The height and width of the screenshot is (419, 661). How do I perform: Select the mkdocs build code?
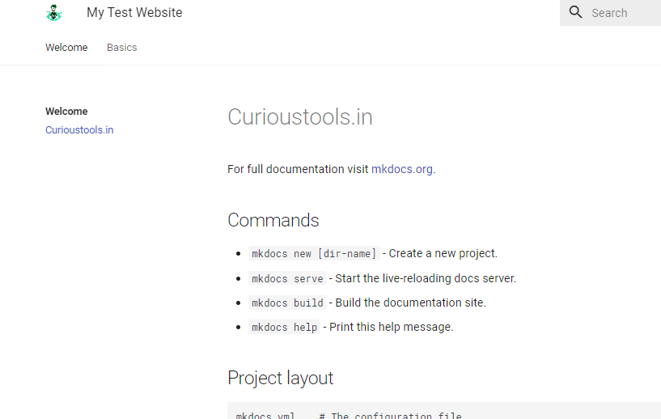(x=287, y=303)
